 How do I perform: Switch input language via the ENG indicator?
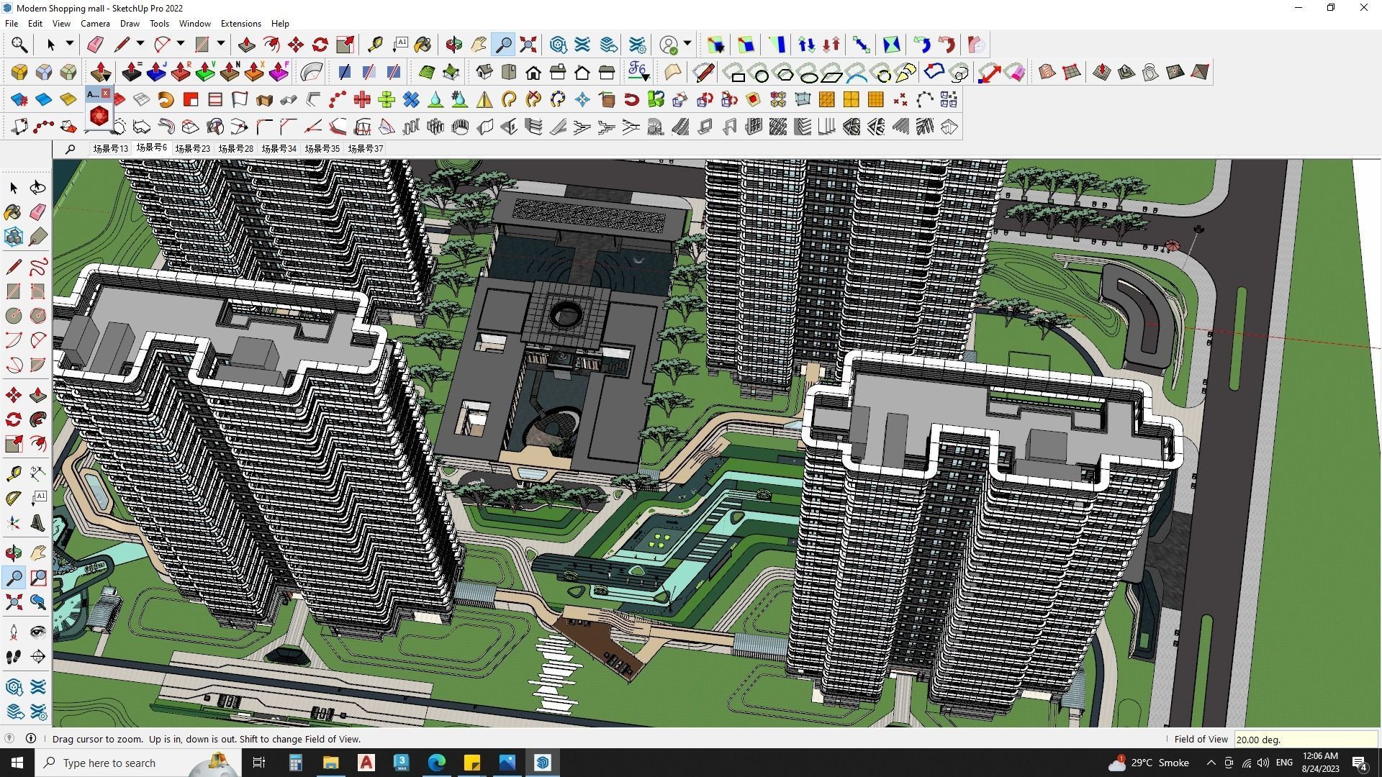[1284, 763]
